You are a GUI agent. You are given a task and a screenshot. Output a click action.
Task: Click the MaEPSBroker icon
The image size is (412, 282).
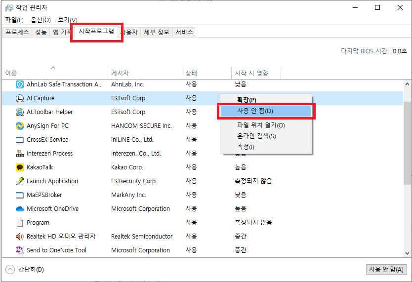click(x=20, y=195)
